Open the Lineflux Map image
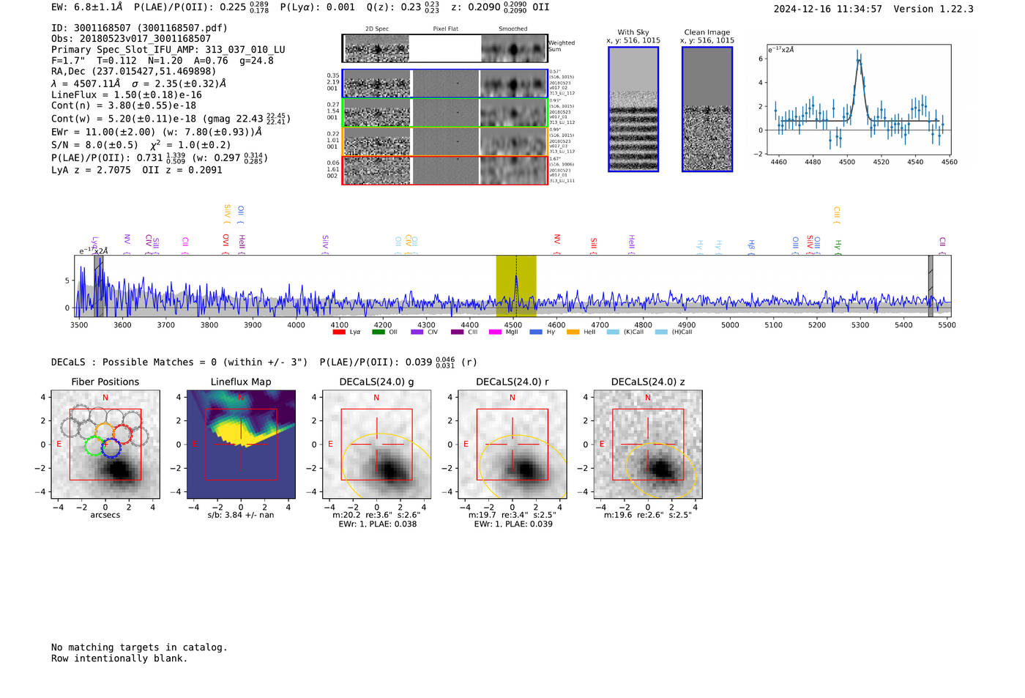1025x698 pixels. (241, 445)
